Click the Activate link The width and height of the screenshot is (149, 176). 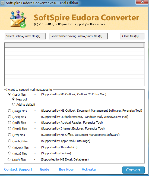pyautogui.click(x=89, y=169)
